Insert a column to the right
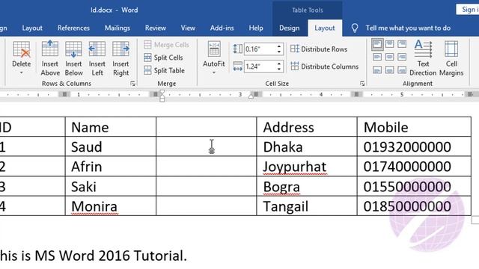 (x=120, y=58)
